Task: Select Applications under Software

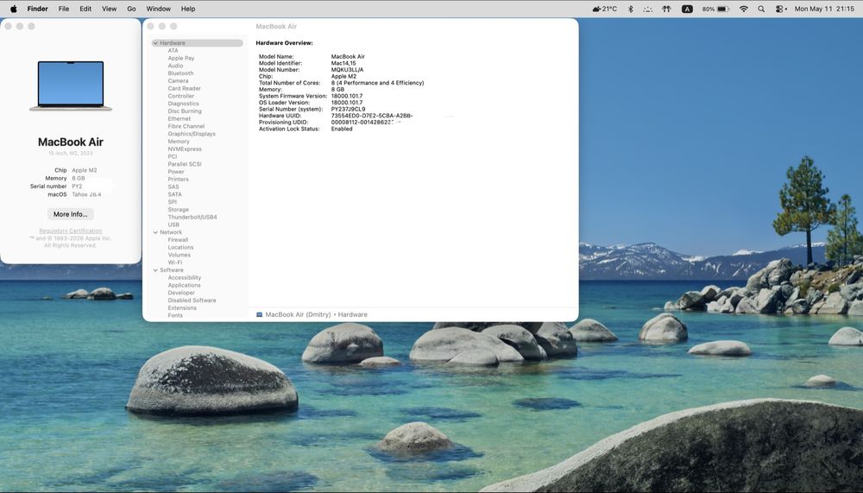Action: pos(184,285)
